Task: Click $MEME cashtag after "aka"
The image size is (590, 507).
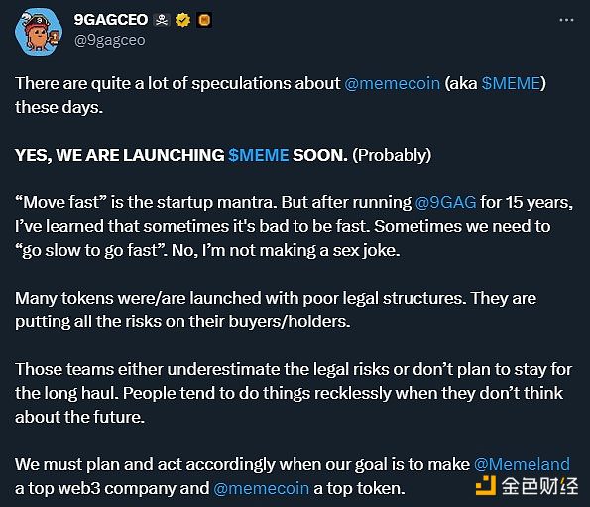Action: point(511,83)
